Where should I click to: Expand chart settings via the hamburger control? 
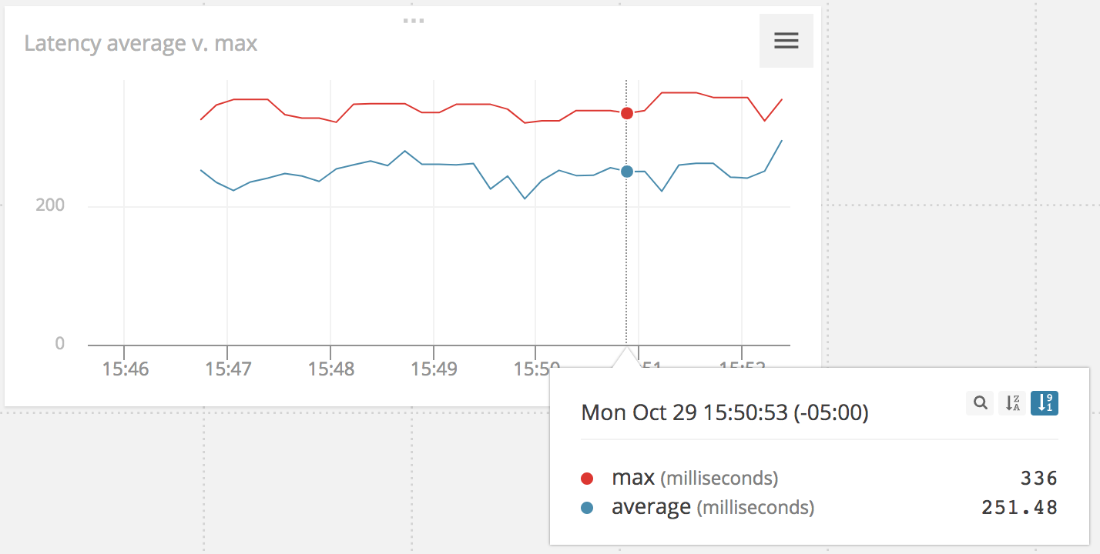point(786,40)
